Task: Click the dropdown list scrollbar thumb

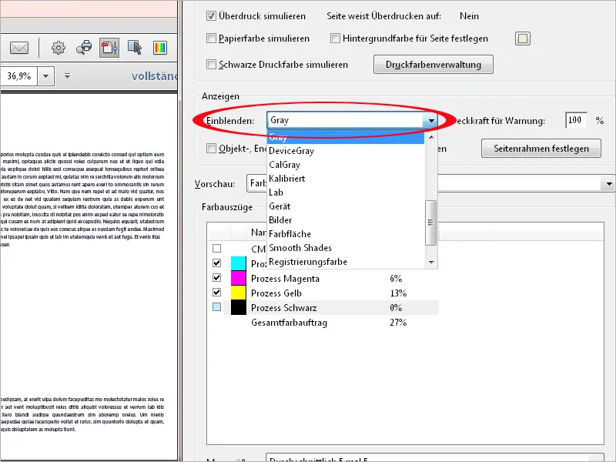Action: tap(431, 223)
